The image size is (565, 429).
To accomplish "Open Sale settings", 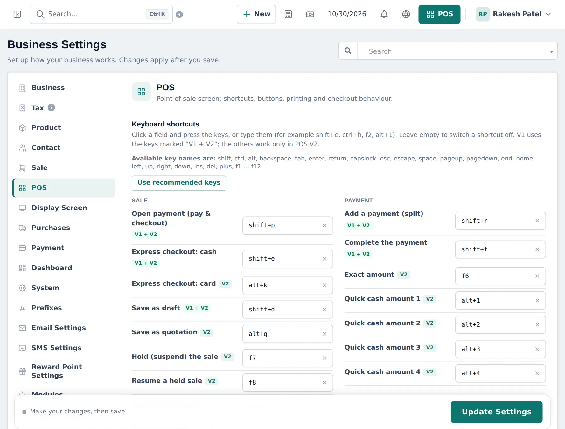I will [64, 168].
